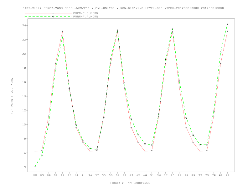248x191 pixels.
Task: Click the y-axis tick value 6
Action: click(25, 153)
